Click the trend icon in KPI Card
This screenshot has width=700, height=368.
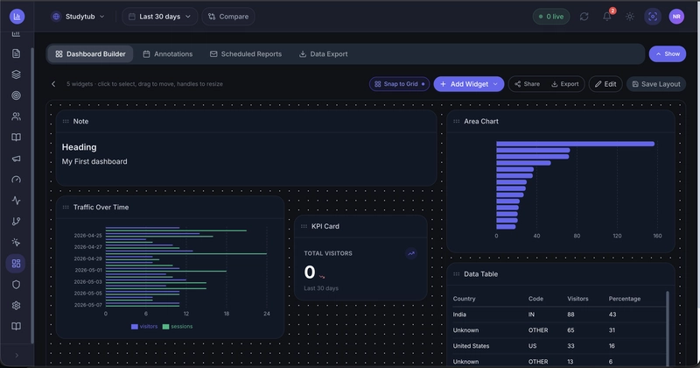click(411, 253)
